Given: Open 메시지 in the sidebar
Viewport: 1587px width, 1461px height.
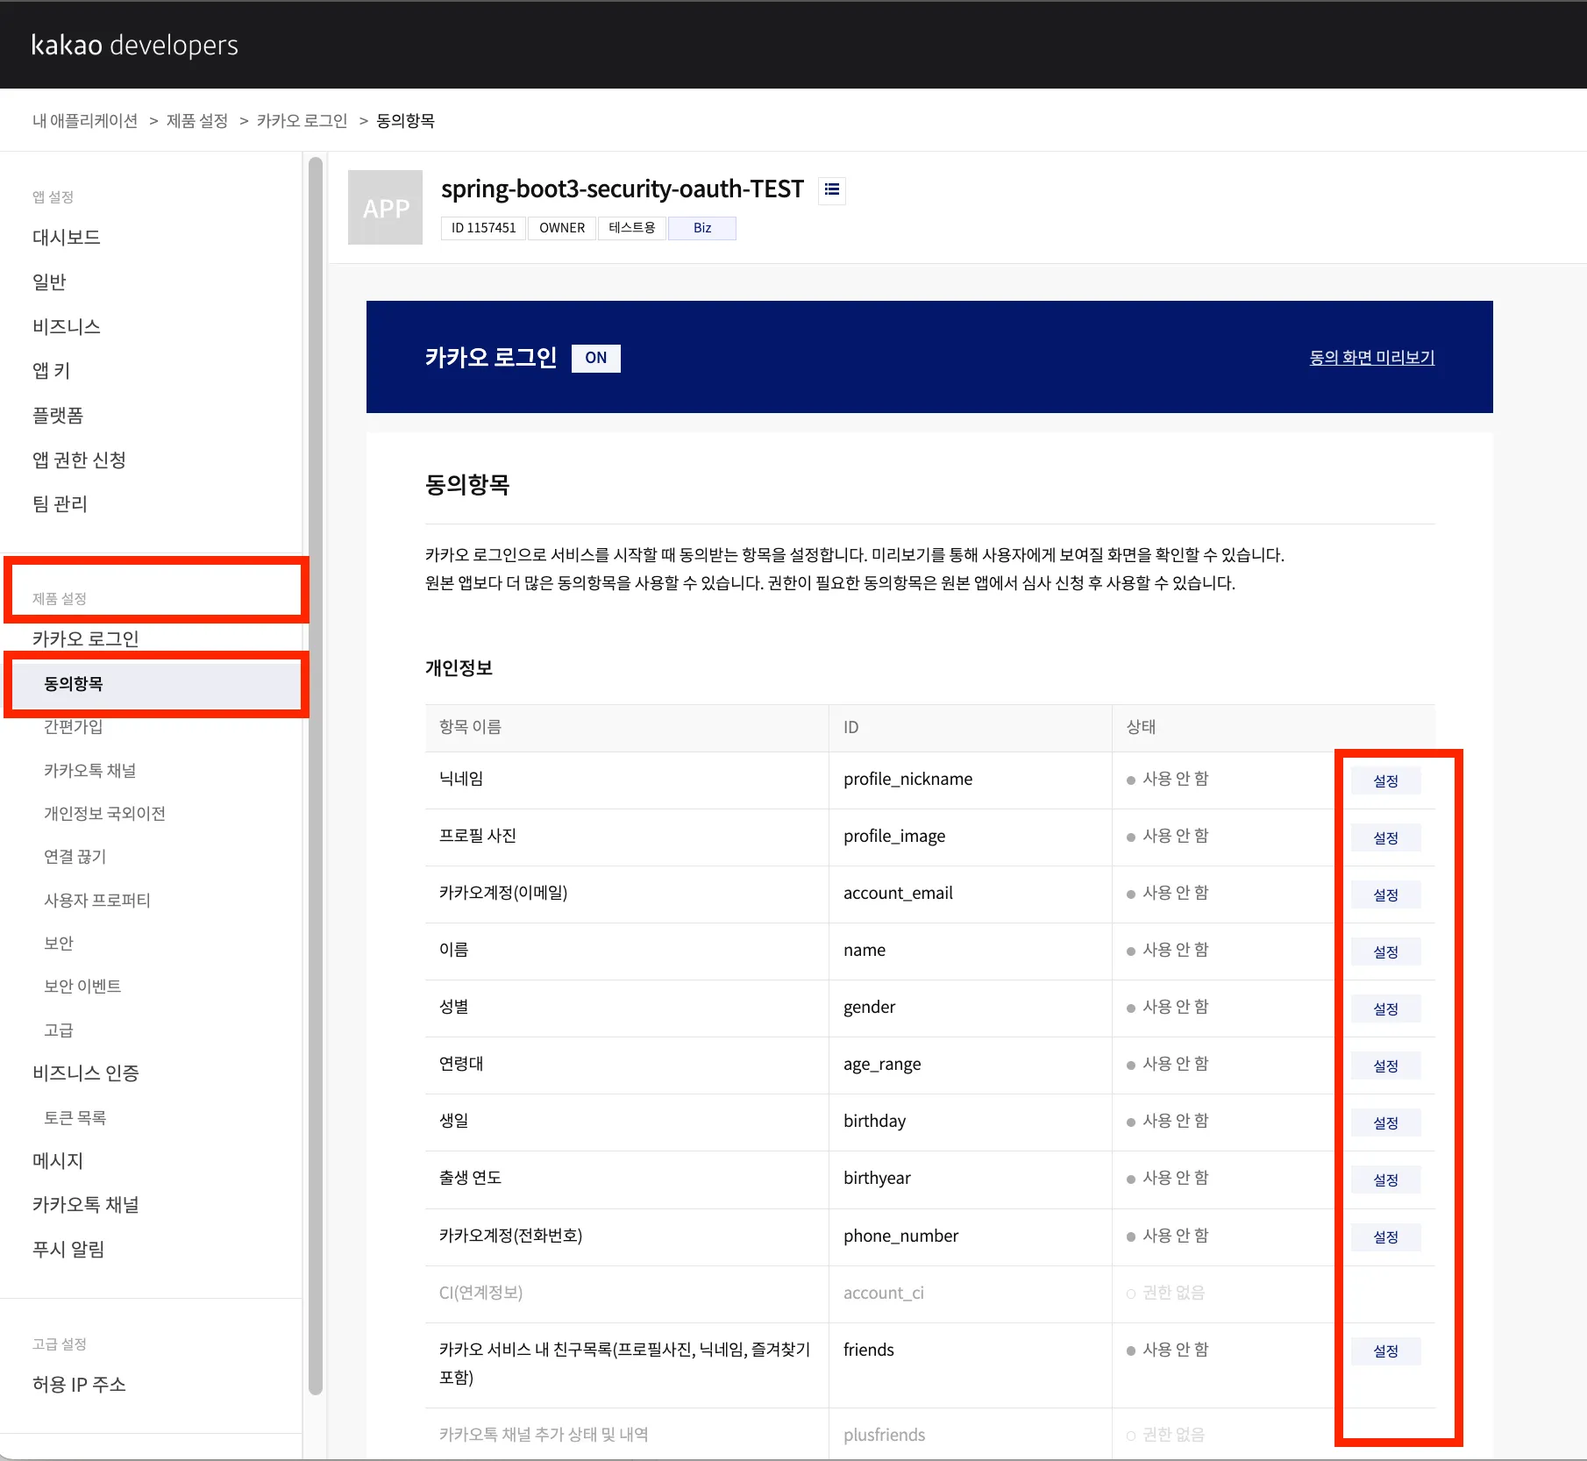Looking at the screenshot, I should [58, 1161].
